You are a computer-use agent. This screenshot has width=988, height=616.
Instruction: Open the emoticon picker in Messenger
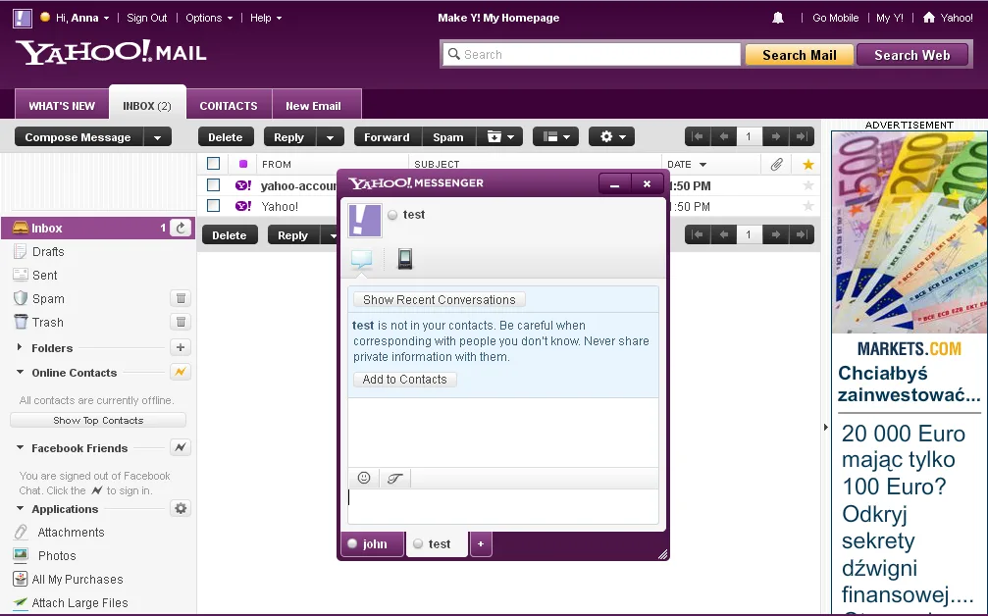(364, 478)
